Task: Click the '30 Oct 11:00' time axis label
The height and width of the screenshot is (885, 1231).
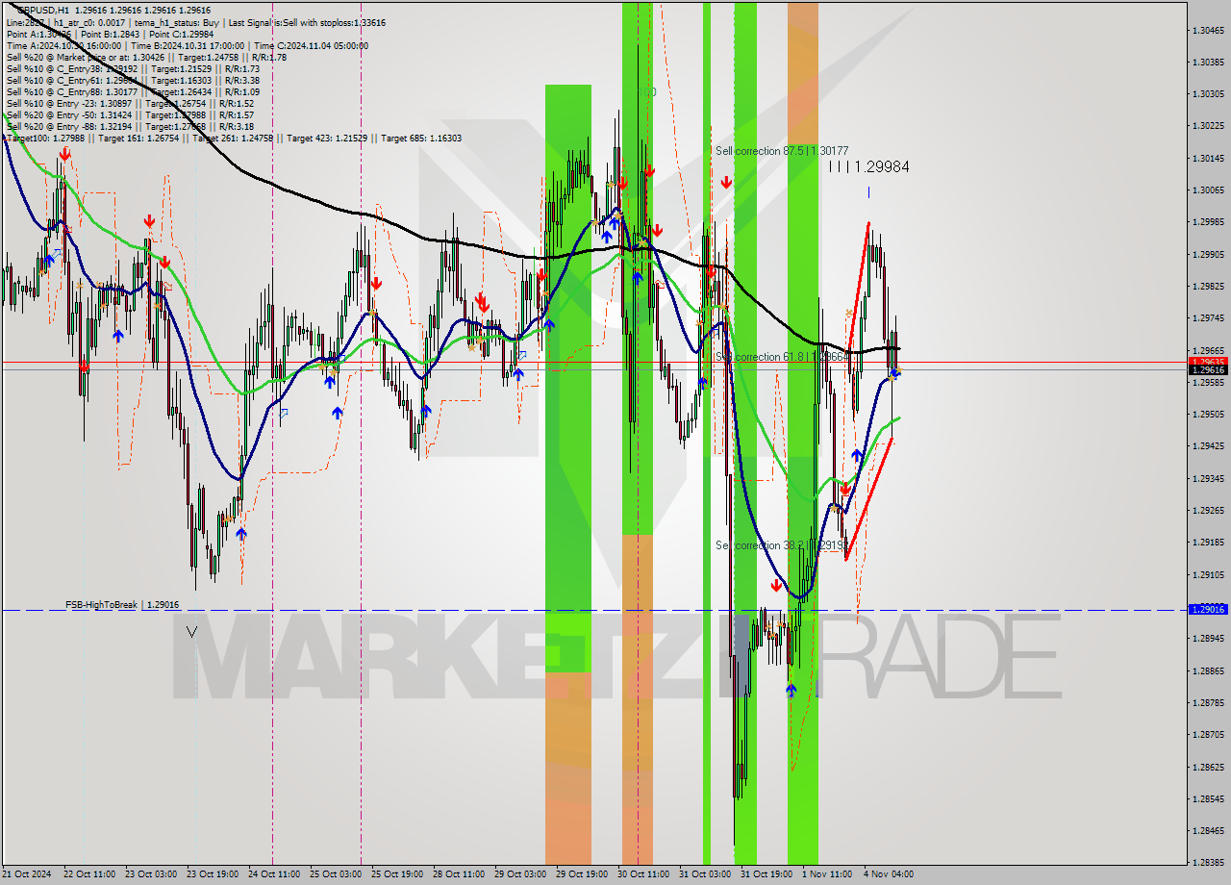Action: 643,874
